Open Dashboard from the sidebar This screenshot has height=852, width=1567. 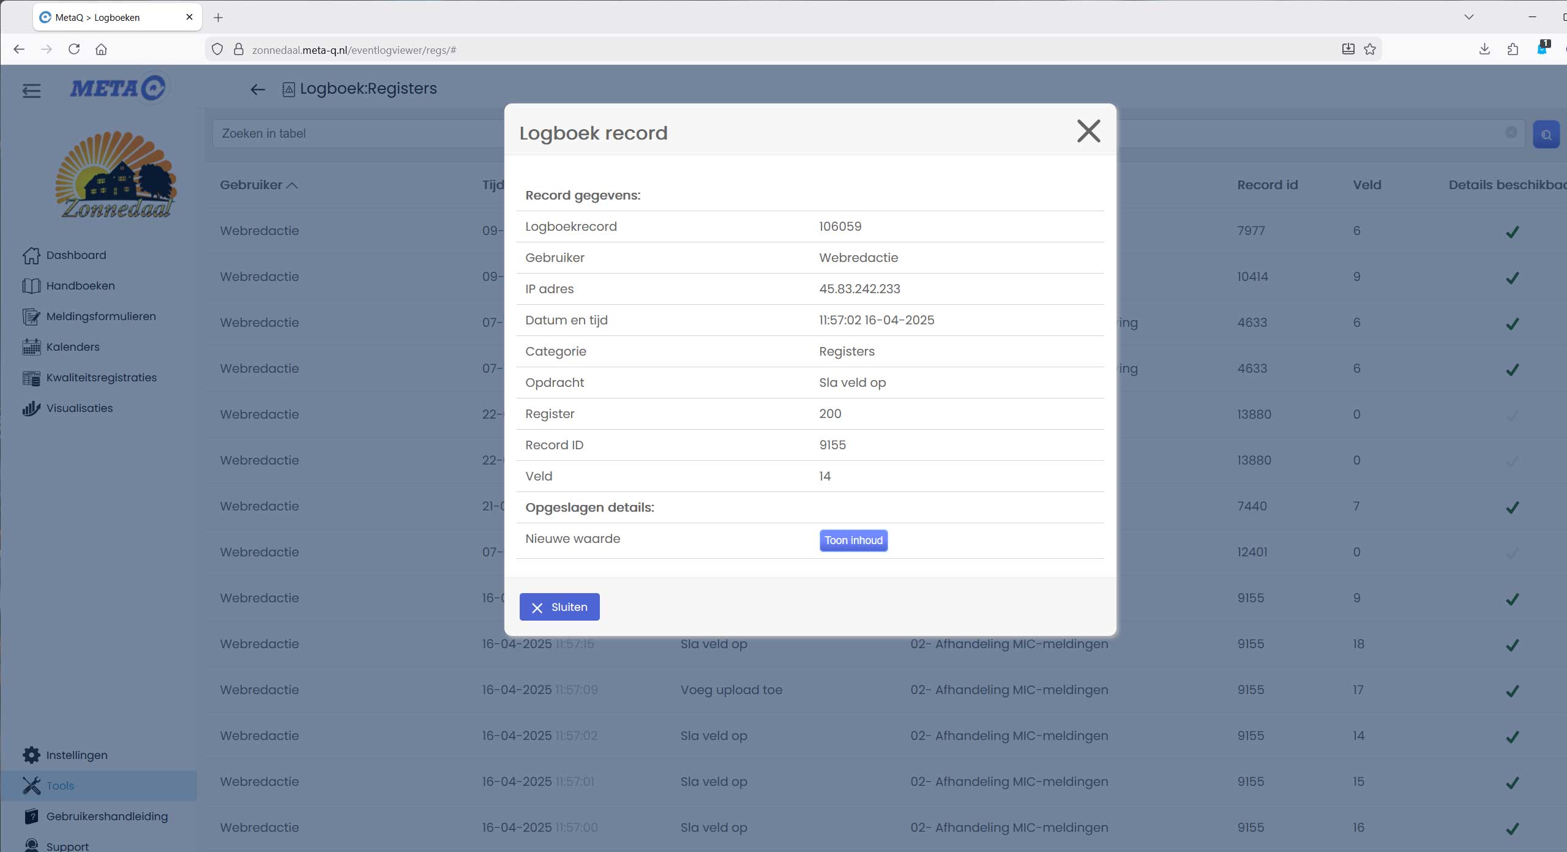[x=76, y=255]
